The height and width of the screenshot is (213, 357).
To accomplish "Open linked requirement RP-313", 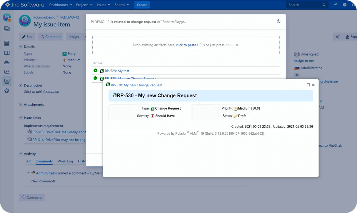I will (x=59, y=132).
